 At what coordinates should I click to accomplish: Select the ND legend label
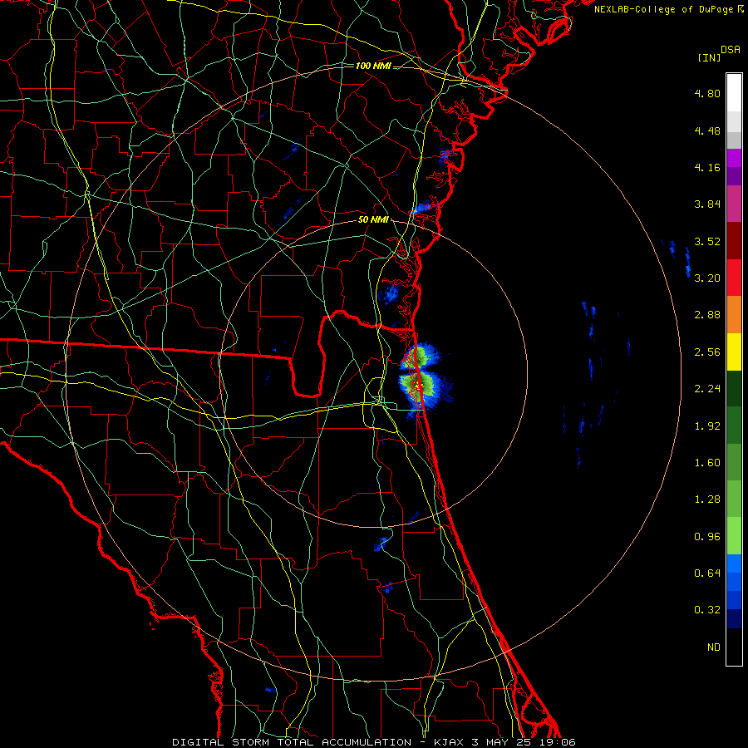coord(714,647)
